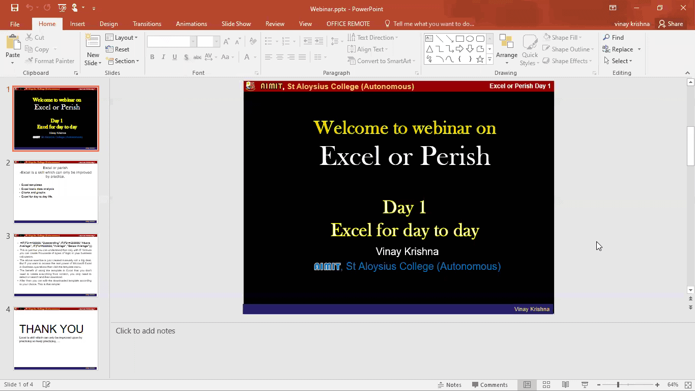Screen dimensions: 695x391
Task: Open the File tab
Action: pos(15,24)
